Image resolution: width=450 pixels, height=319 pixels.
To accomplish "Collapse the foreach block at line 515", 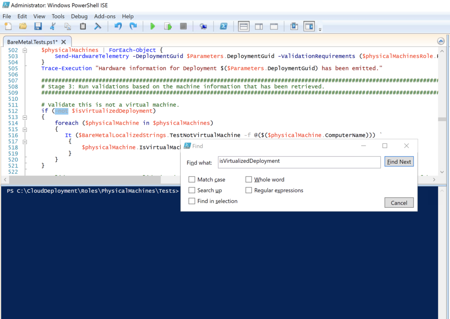I will 25,130.
